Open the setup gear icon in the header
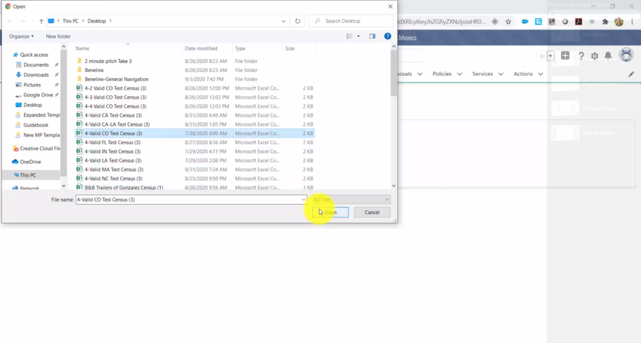This screenshot has width=641, height=343. [x=595, y=56]
